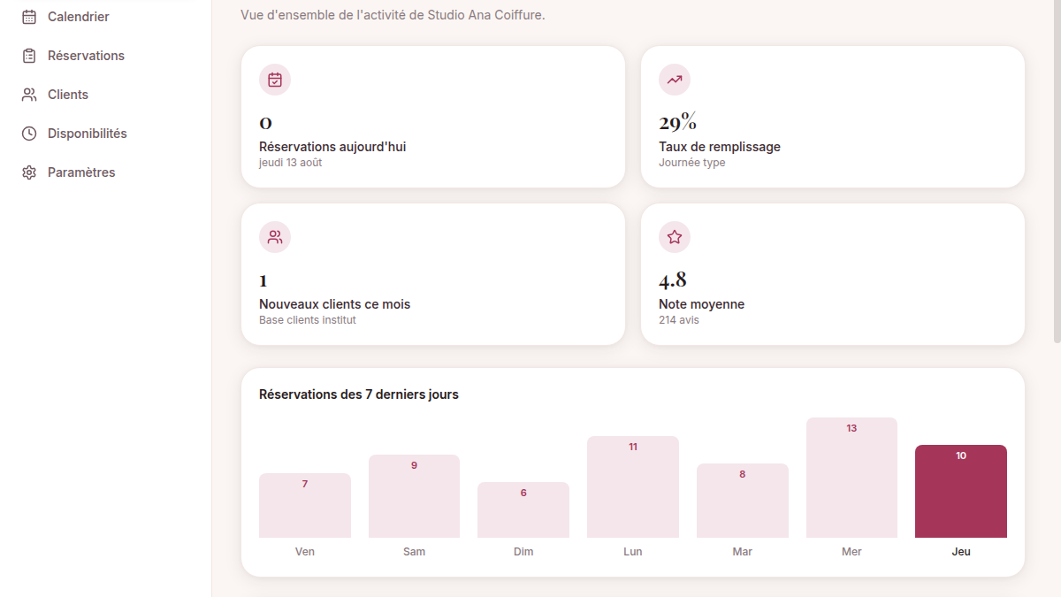
Task: Click the Paramètres gear icon in the sidebar
Action: [x=29, y=172]
